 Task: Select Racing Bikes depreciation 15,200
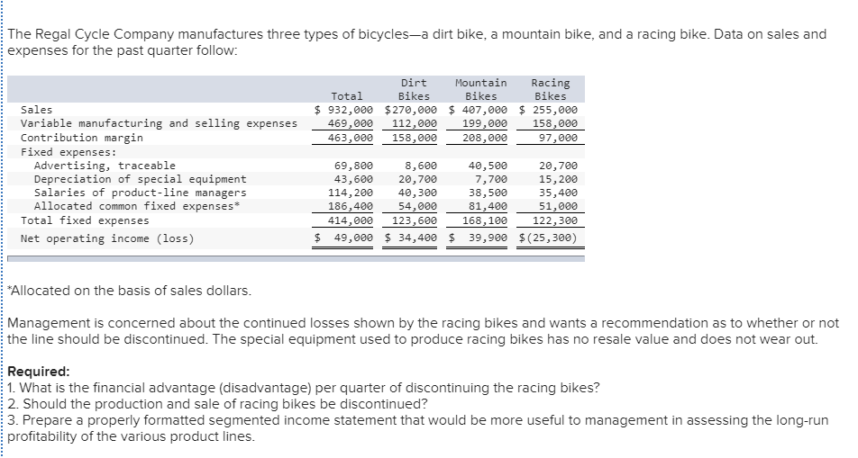[558, 179]
